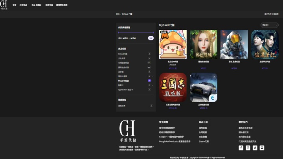
Task: Open the 盜墓筆記 game thumbnail
Action: coord(265,44)
